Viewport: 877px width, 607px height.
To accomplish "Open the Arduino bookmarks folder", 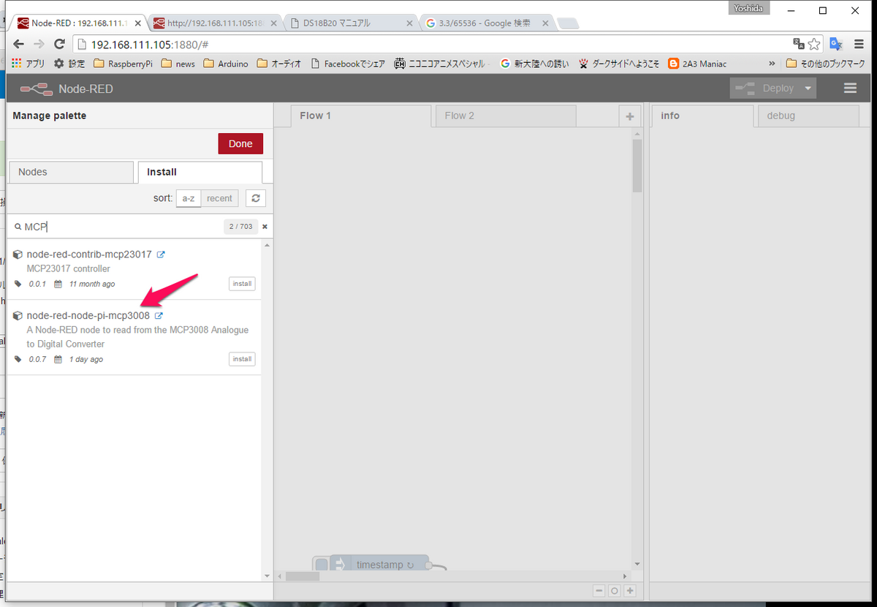I will (x=226, y=64).
